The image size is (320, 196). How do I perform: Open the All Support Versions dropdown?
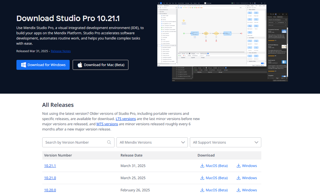click(225, 142)
